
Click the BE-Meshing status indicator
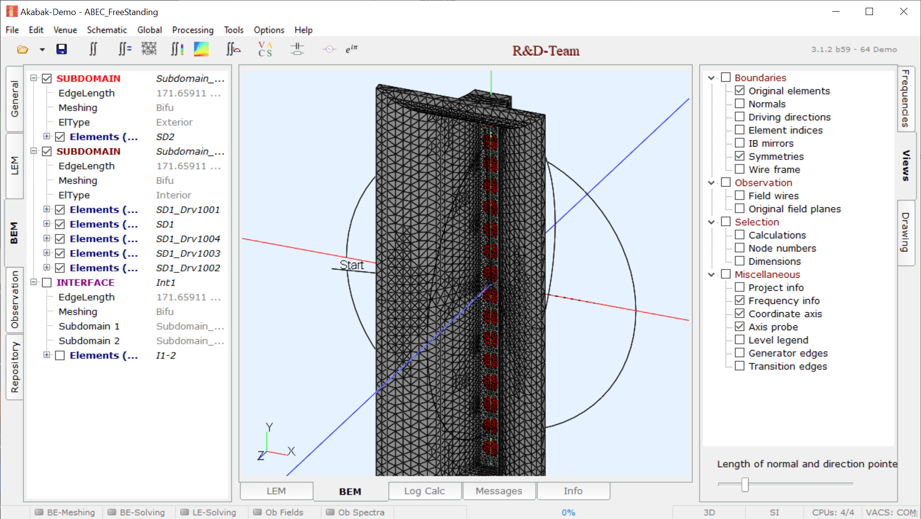click(x=66, y=512)
